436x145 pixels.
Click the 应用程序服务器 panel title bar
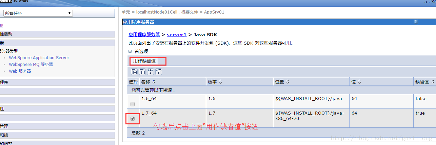pyautogui.click(x=270, y=22)
